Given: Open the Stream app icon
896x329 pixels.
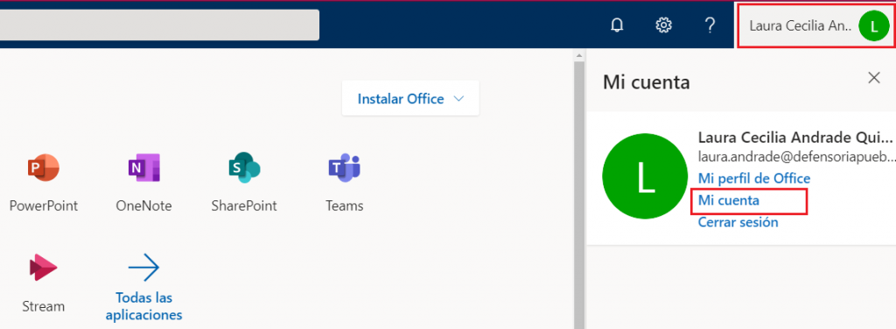Looking at the screenshot, I should pyautogui.click(x=44, y=268).
